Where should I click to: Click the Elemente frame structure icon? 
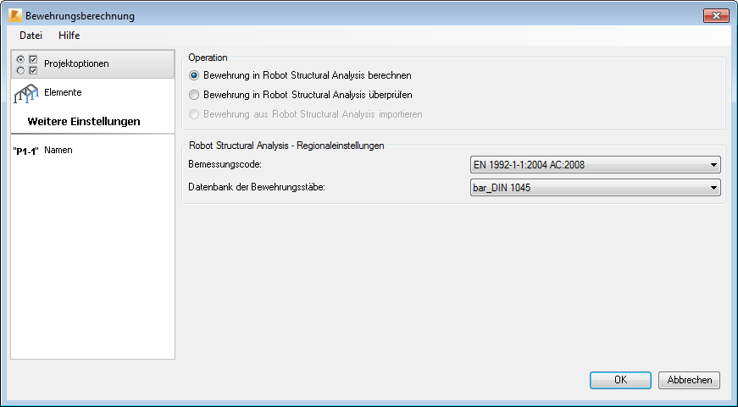(26, 93)
